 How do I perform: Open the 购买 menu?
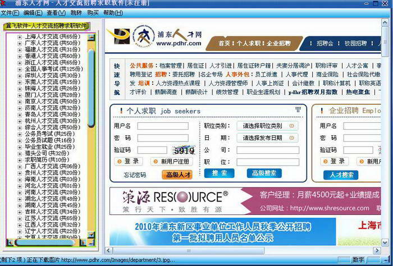point(93,12)
